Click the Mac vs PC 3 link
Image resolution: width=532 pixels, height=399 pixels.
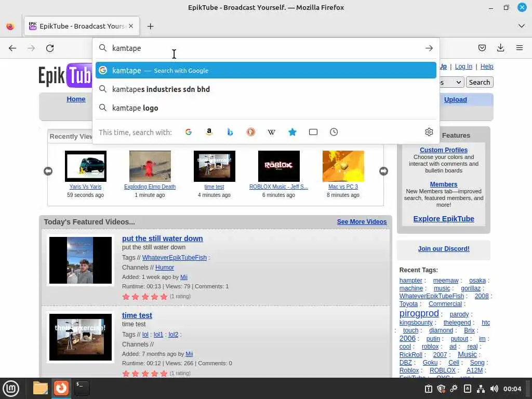tap(343, 187)
